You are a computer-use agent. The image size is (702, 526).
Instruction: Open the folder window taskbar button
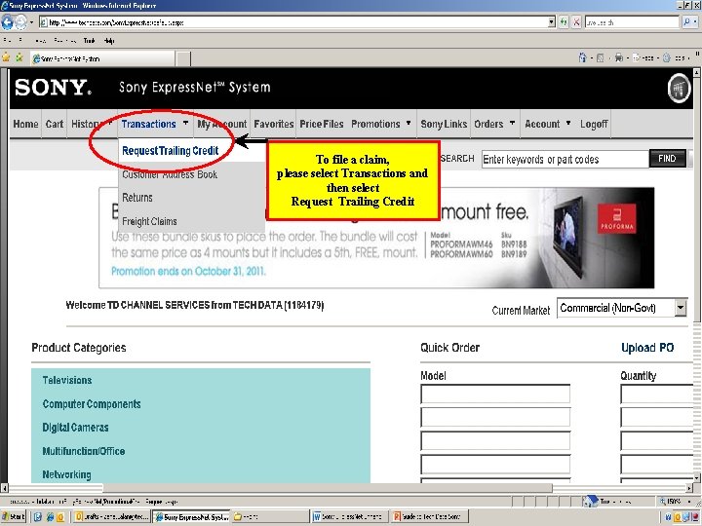click(270, 516)
